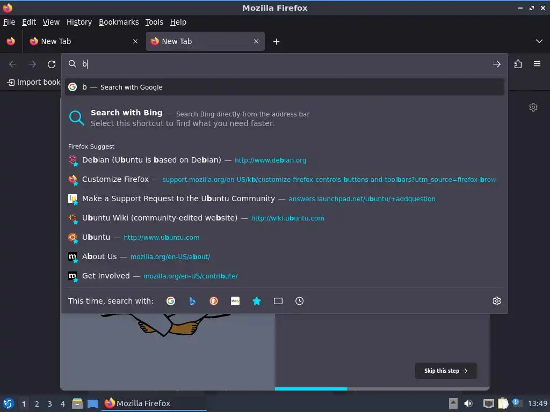Screen dimensions: 550x412
Task: Search this time with eBay icon
Action: click(235, 301)
